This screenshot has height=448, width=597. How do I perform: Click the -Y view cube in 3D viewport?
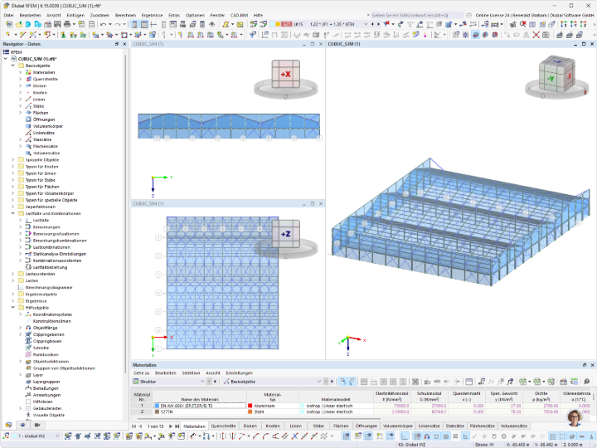click(x=551, y=79)
